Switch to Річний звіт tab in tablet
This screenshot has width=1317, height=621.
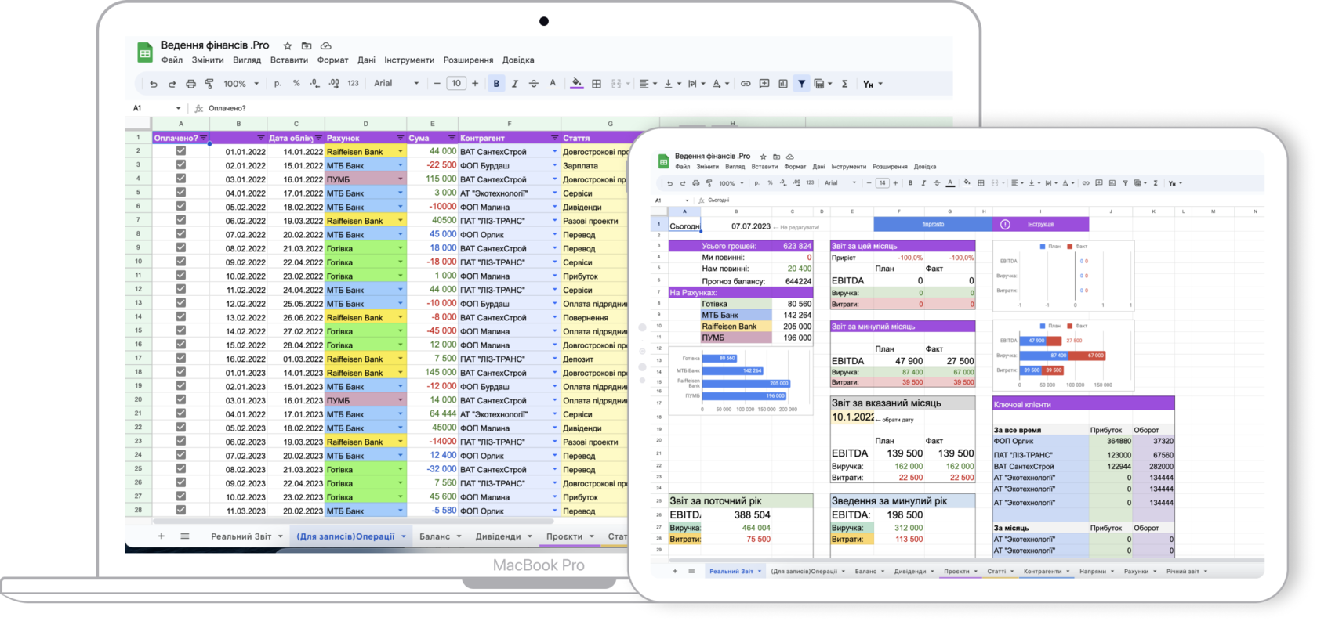tap(1186, 572)
